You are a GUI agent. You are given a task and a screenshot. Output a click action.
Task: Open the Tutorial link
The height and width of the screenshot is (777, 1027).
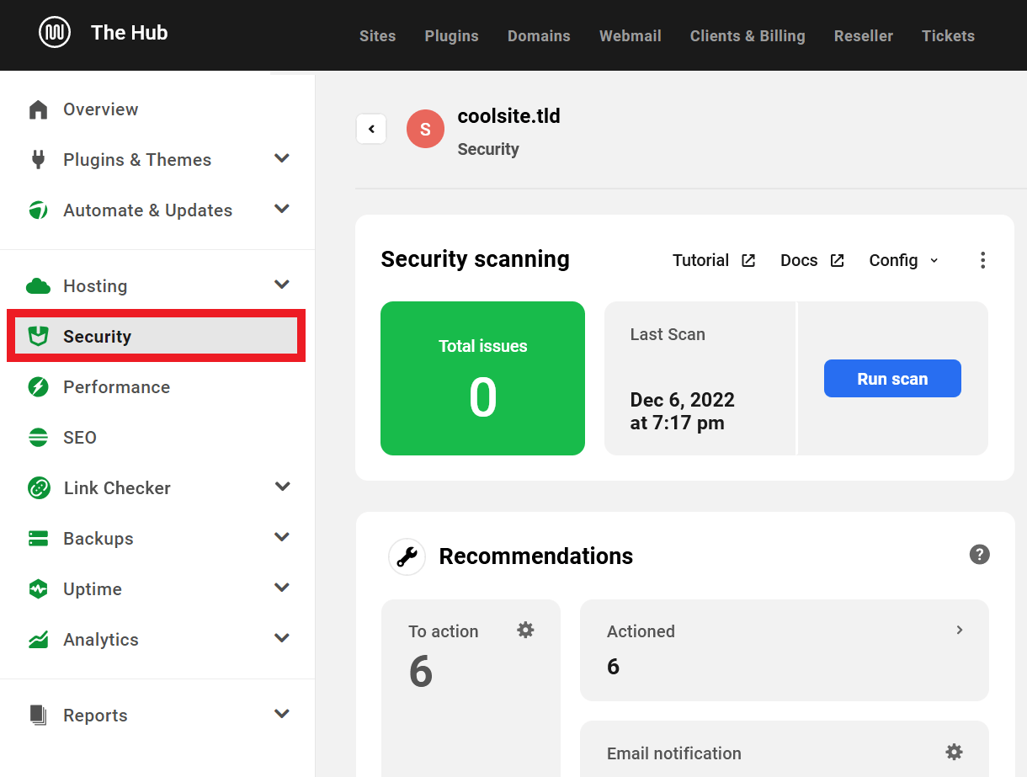714,260
